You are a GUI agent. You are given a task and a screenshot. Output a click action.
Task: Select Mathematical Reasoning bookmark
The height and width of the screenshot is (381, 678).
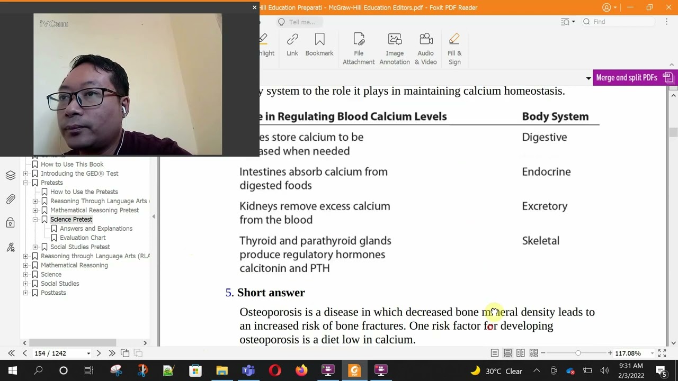[74, 265]
